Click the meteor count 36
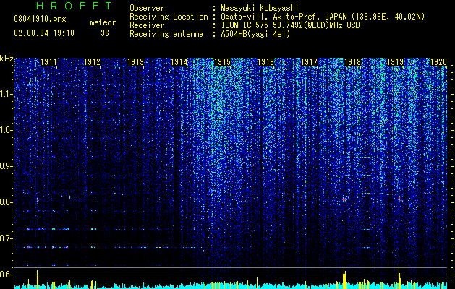The width and height of the screenshot is (455, 289). (x=105, y=33)
